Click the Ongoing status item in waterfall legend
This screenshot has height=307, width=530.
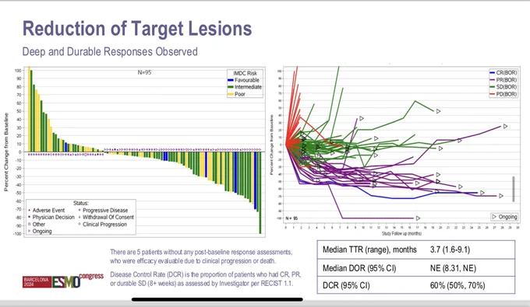[40, 231]
